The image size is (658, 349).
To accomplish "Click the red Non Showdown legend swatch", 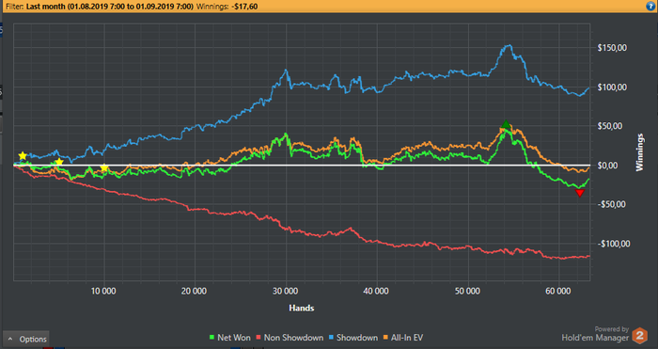I will (x=258, y=338).
